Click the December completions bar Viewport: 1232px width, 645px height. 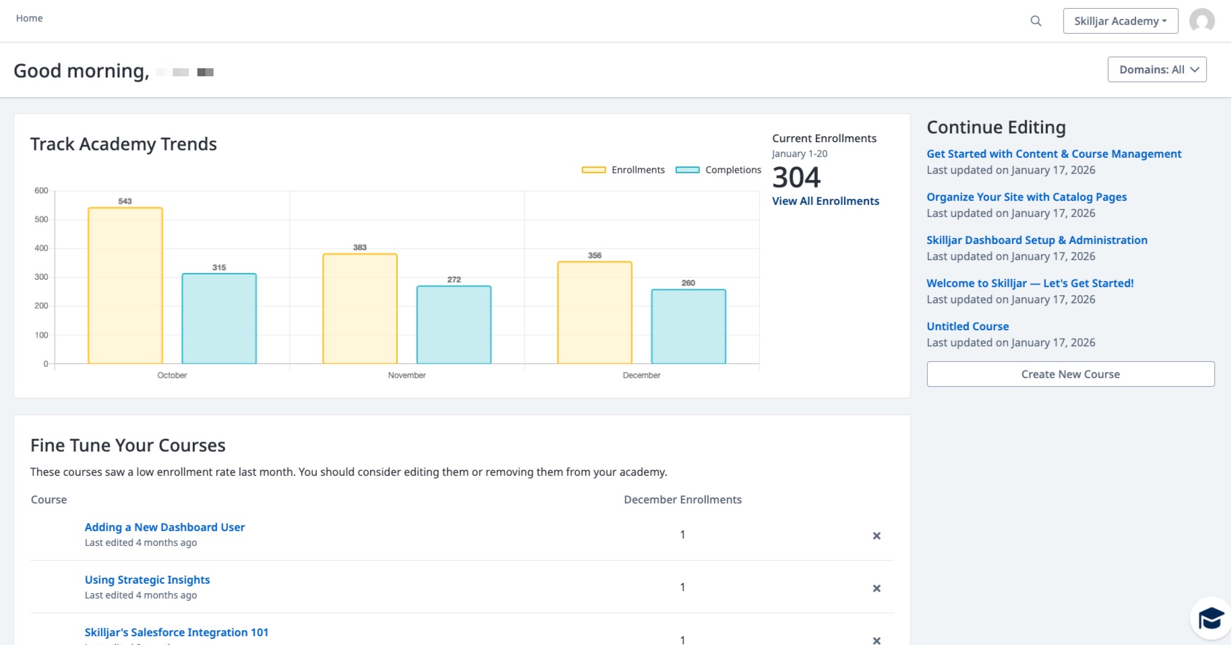pos(688,327)
